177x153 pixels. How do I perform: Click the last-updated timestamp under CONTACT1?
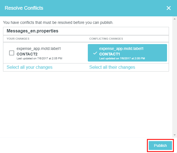tap(122, 58)
